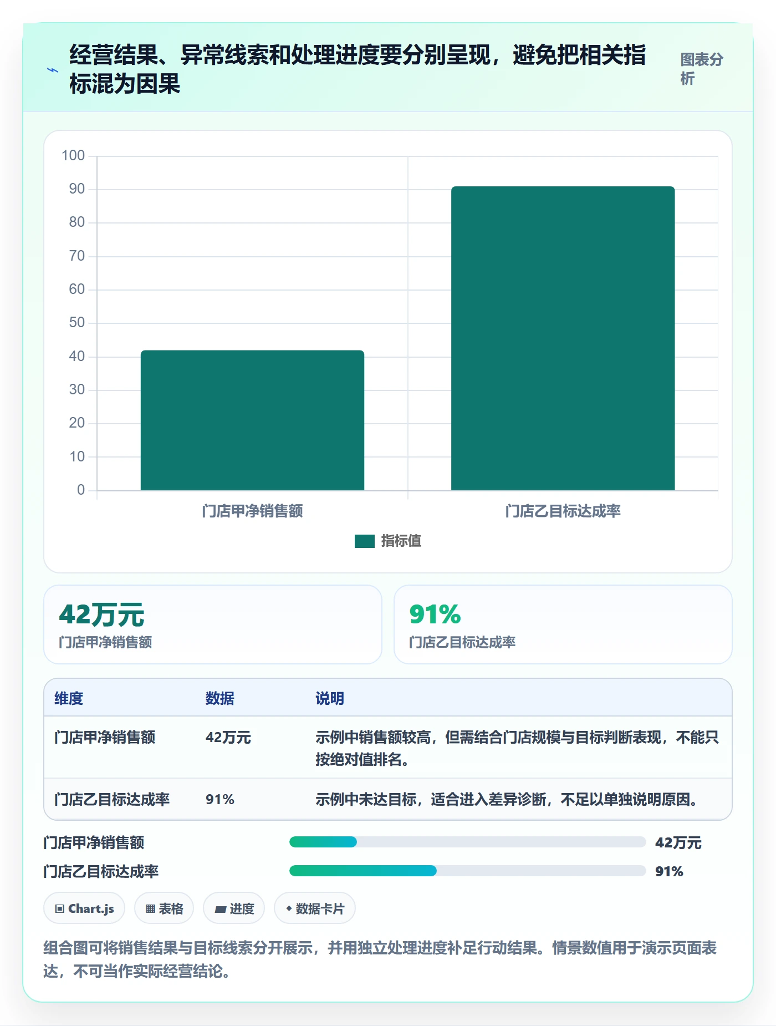Click the 指标值 legend label
776x1026 pixels.
pyautogui.click(x=401, y=541)
